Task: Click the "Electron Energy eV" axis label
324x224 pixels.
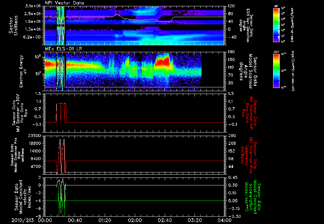Action: (22, 71)
